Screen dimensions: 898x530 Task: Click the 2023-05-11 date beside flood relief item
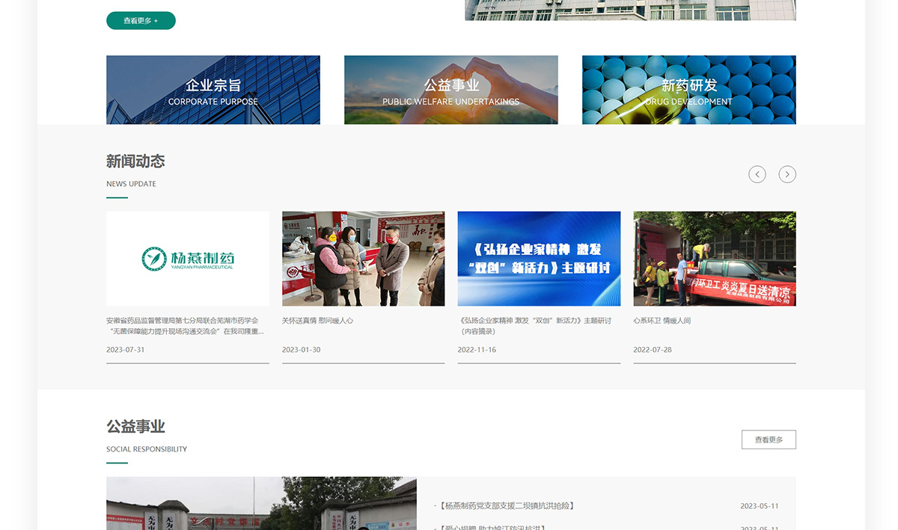point(760,506)
